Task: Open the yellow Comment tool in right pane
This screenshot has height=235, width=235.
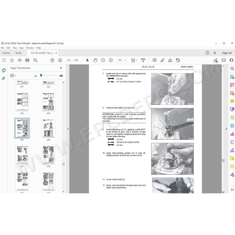Action: pos(232,101)
